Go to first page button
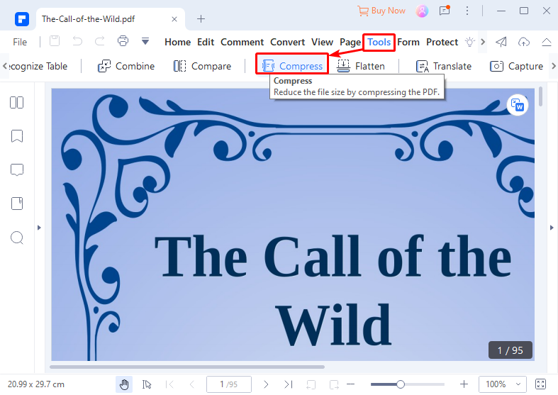Screen dimensions: 558x395 pyautogui.click(x=169, y=384)
